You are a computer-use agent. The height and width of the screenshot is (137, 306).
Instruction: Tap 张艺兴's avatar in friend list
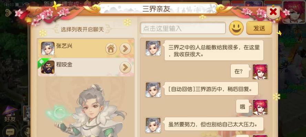pyautogui.click(x=48, y=48)
